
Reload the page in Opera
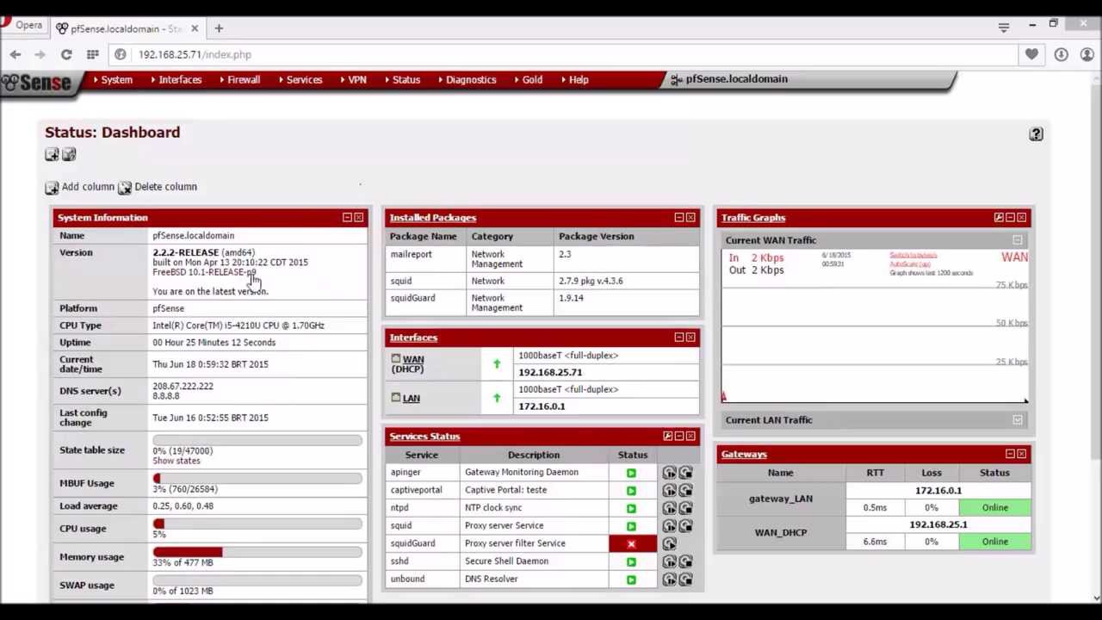pos(66,54)
